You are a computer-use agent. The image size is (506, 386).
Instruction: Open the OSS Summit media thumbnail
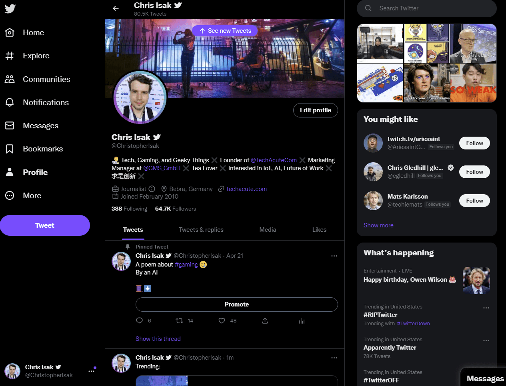pyautogui.click(x=473, y=43)
